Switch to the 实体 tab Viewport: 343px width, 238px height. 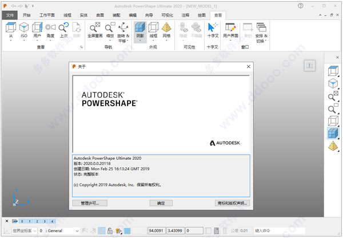tap(83, 15)
